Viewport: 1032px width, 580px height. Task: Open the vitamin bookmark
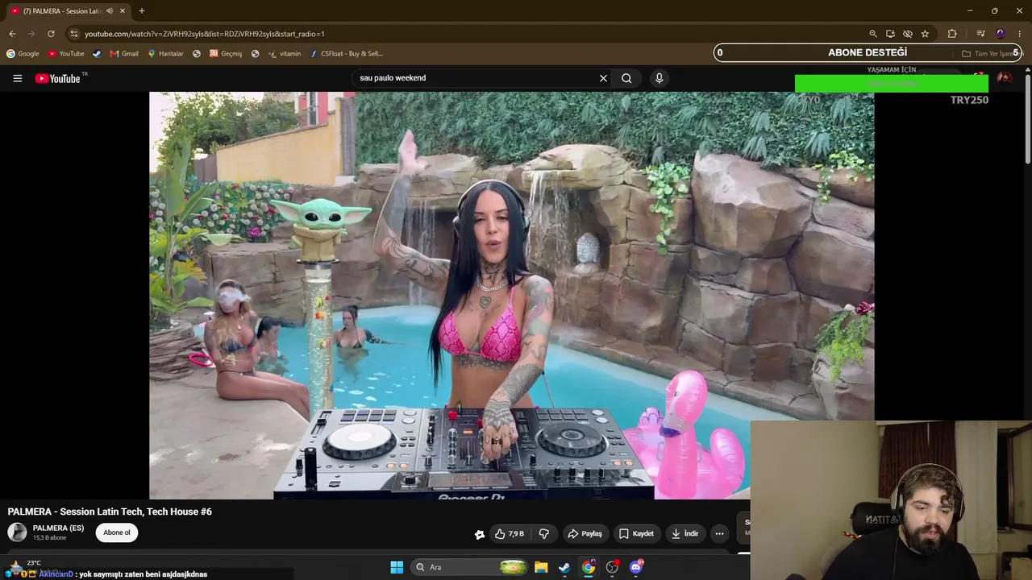(x=285, y=54)
